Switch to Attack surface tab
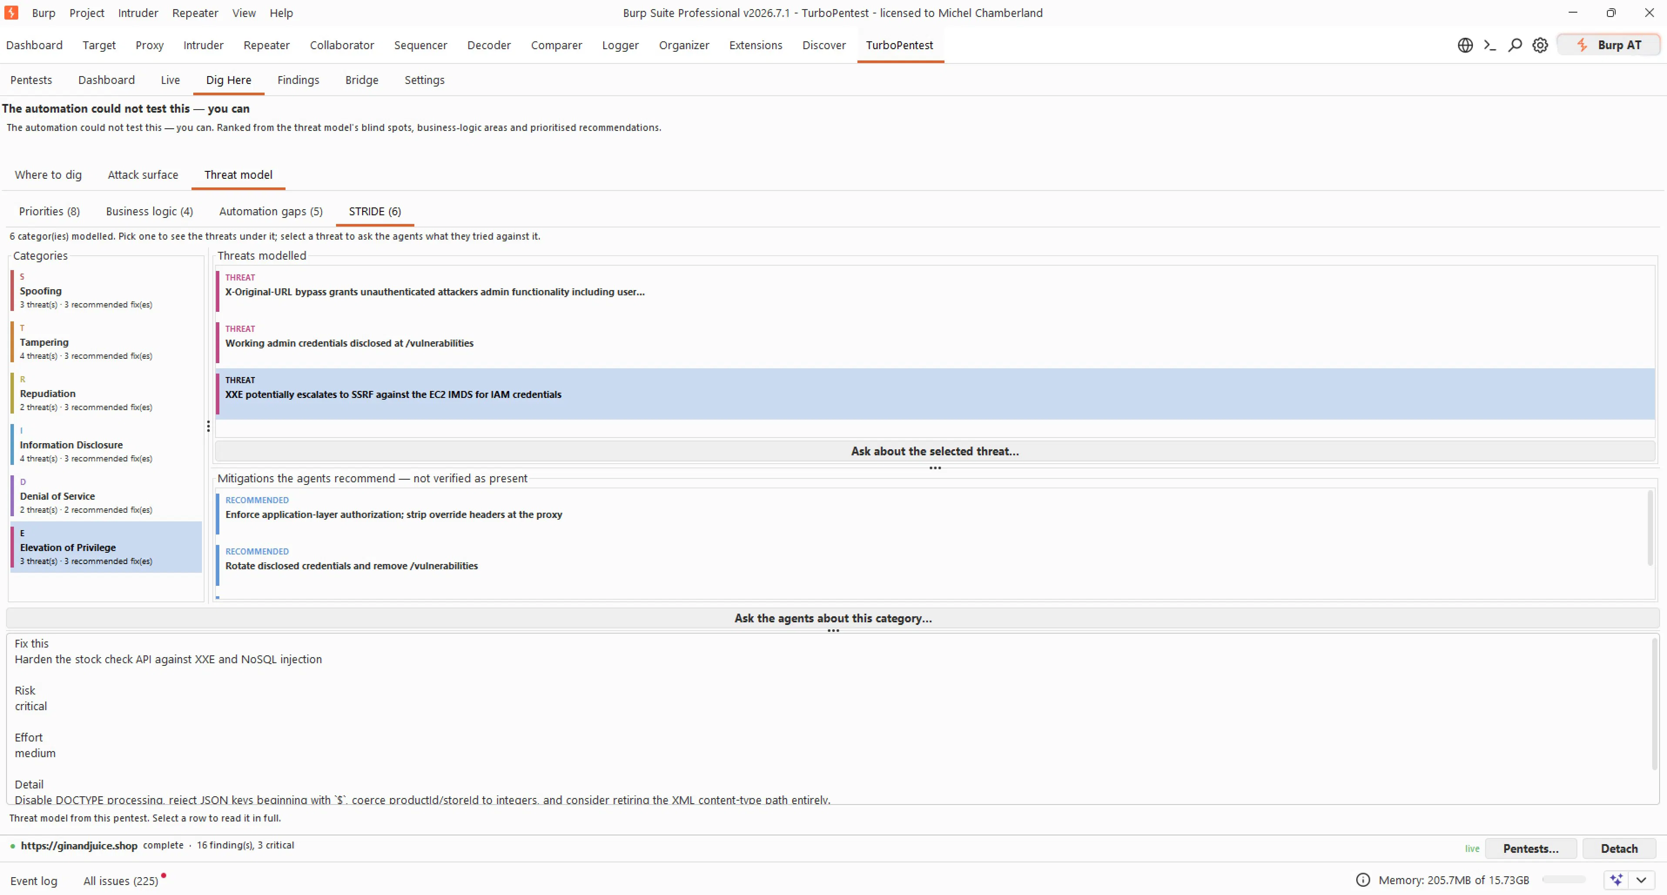 143,175
